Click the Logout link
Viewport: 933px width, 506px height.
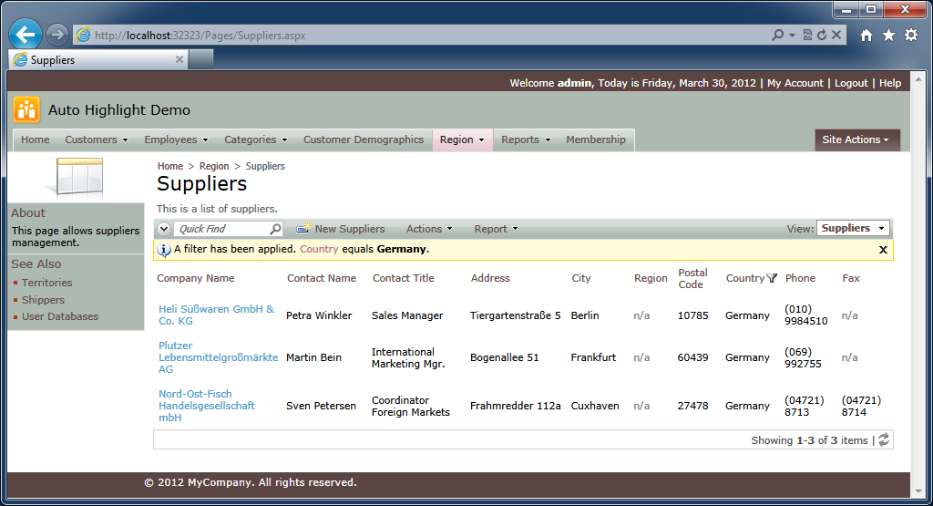click(851, 83)
